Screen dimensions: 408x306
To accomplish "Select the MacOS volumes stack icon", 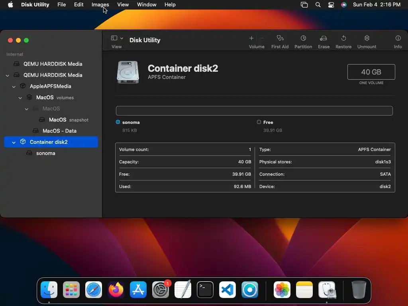I will pos(29,97).
